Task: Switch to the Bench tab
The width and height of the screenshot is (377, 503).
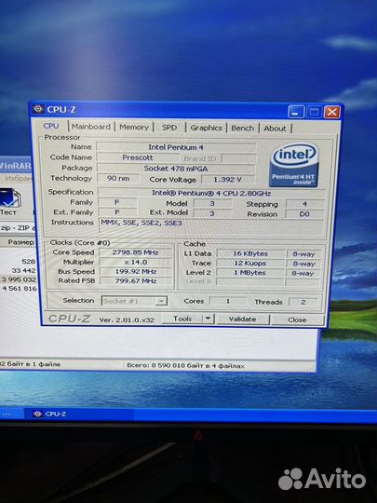Action: click(242, 128)
